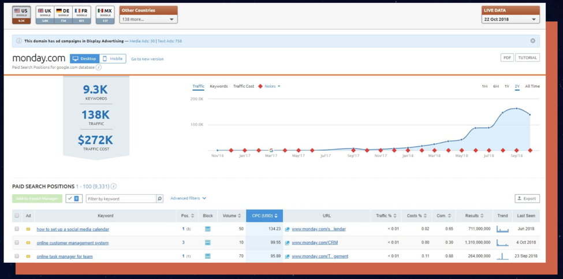Tick checkbox for social media calendar keyword

click(17, 229)
